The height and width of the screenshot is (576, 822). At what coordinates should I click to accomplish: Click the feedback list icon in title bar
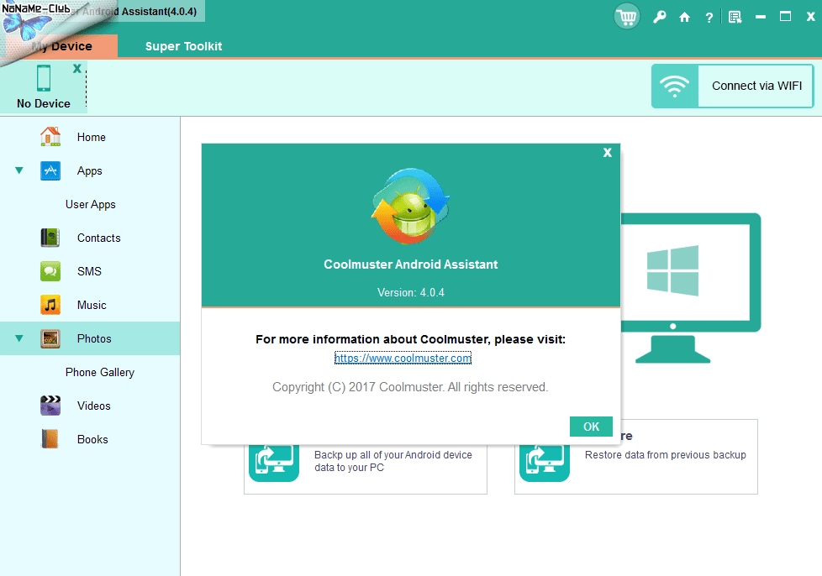tap(735, 18)
